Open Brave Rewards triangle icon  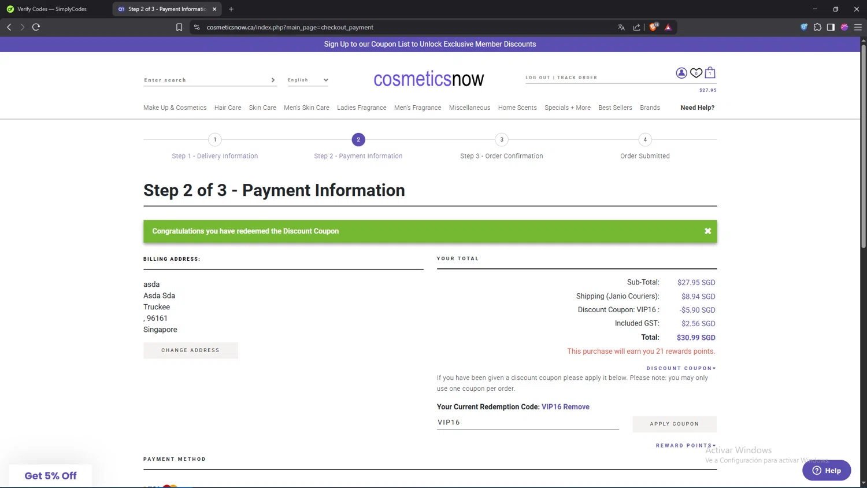coord(668,27)
